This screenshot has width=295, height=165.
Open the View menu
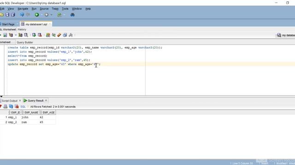[11, 9]
